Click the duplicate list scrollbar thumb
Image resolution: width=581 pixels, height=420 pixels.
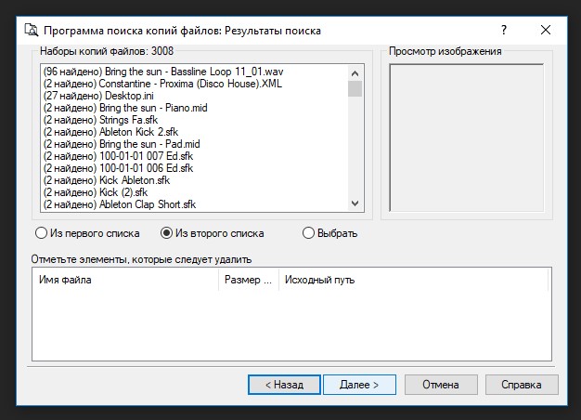point(355,88)
